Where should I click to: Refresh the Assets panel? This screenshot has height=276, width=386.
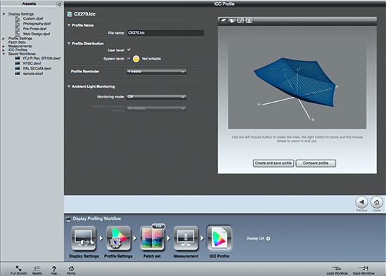tap(60, 4)
